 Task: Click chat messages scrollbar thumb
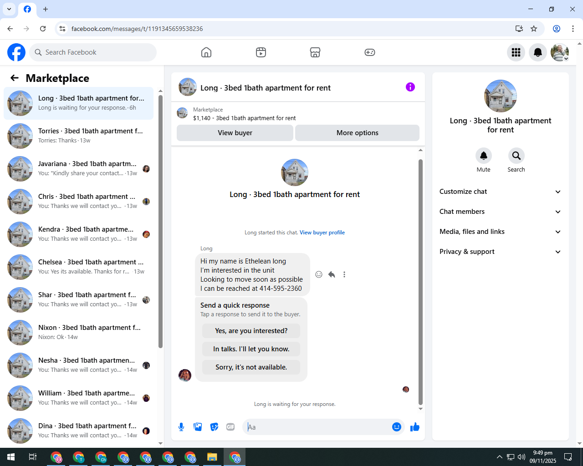coord(420,282)
